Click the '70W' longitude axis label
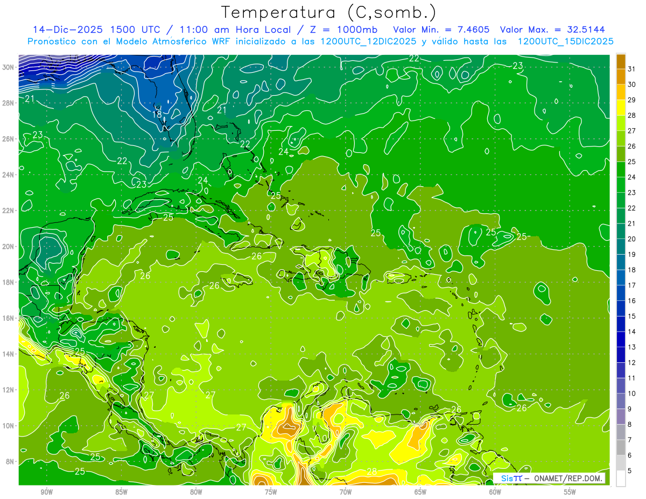 click(x=346, y=492)
